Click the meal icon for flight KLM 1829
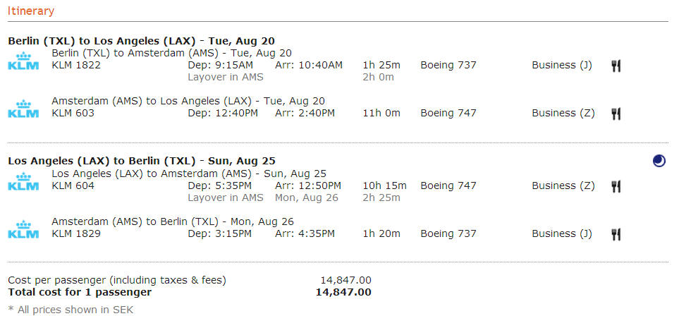This screenshot has width=679, height=316. point(616,234)
